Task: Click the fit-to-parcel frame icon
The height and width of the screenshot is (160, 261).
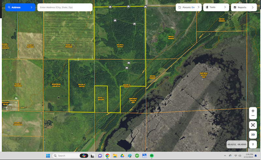Action: pos(253,125)
